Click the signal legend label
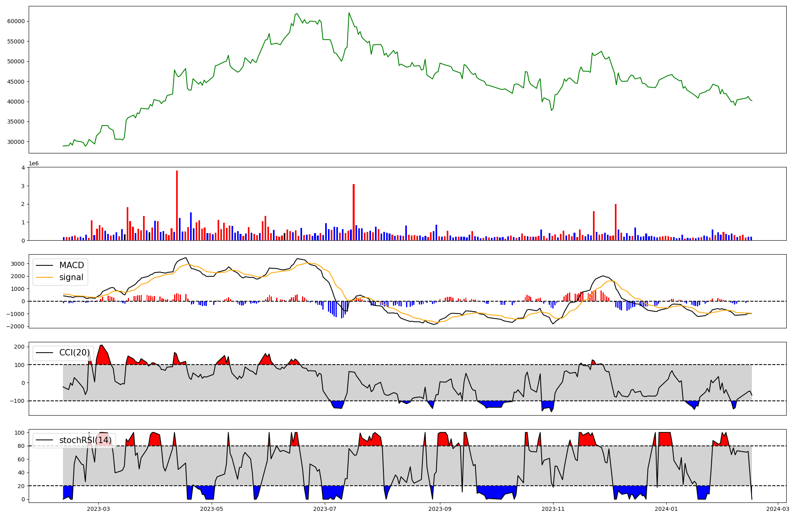 tap(71, 277)
